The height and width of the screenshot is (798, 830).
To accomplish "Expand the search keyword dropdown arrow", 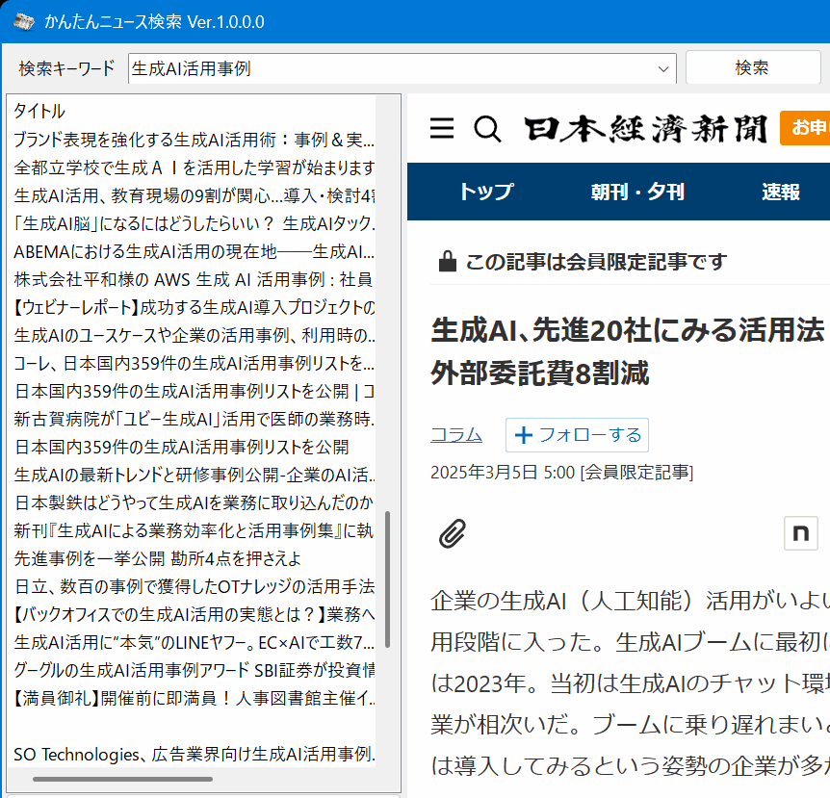I will [663, 68].
